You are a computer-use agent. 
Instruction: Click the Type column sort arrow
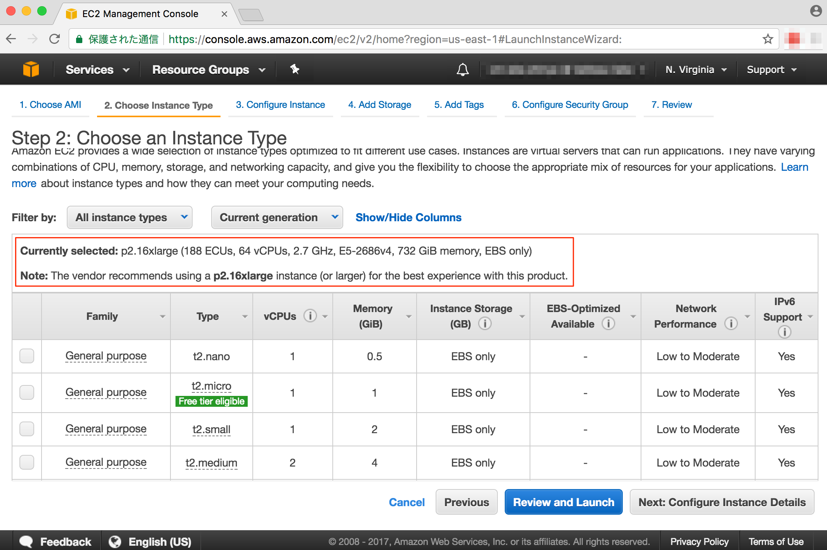(x=245, y=317)
